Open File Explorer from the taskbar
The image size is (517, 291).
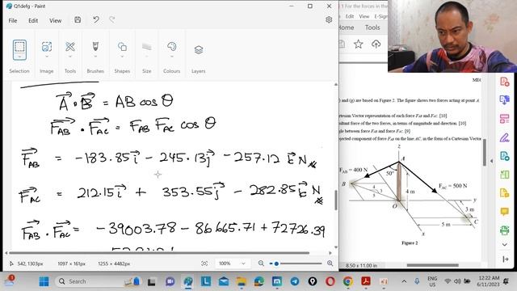[242, 281]
